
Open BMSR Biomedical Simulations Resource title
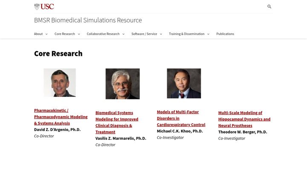click(x=88, y=20)
